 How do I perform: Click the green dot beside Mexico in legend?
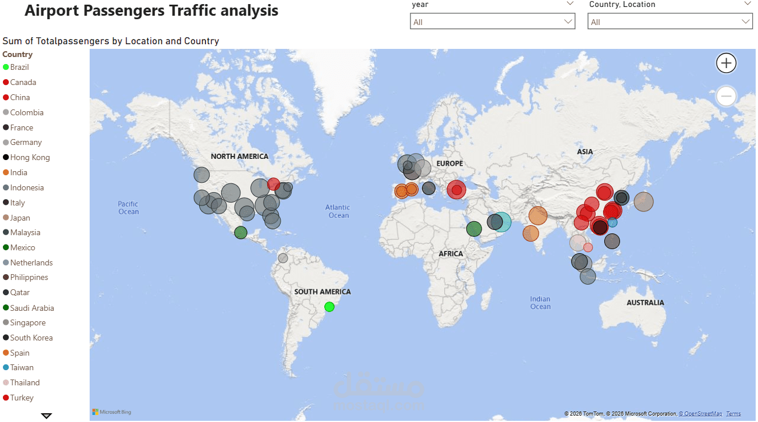[5, 247]
